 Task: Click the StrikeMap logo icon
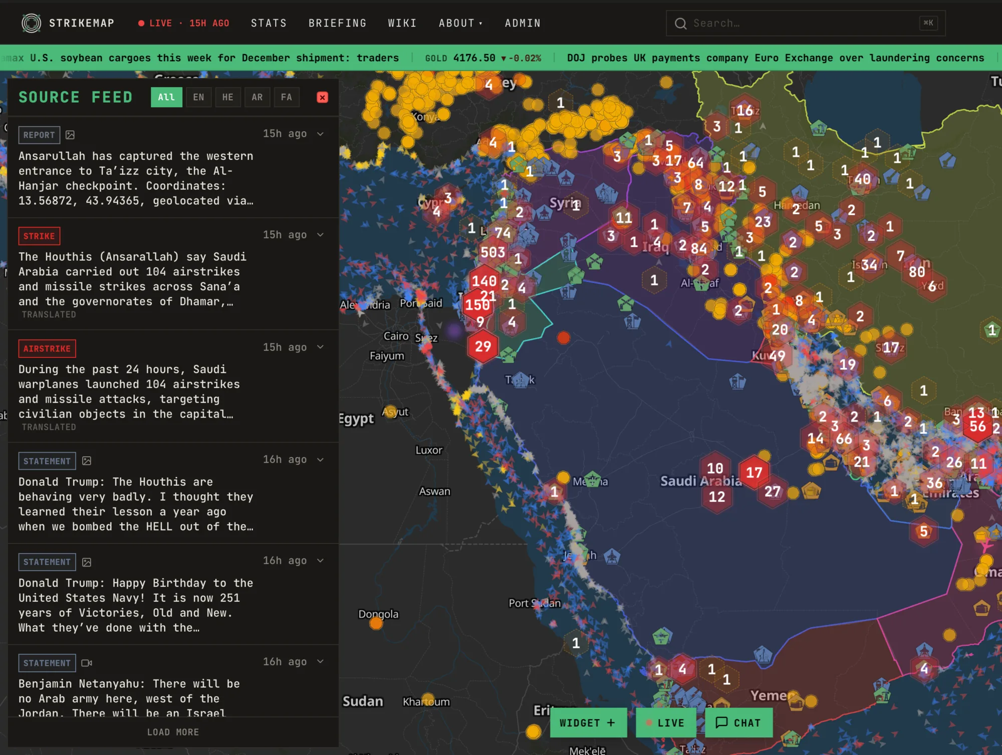pos(31,23)
